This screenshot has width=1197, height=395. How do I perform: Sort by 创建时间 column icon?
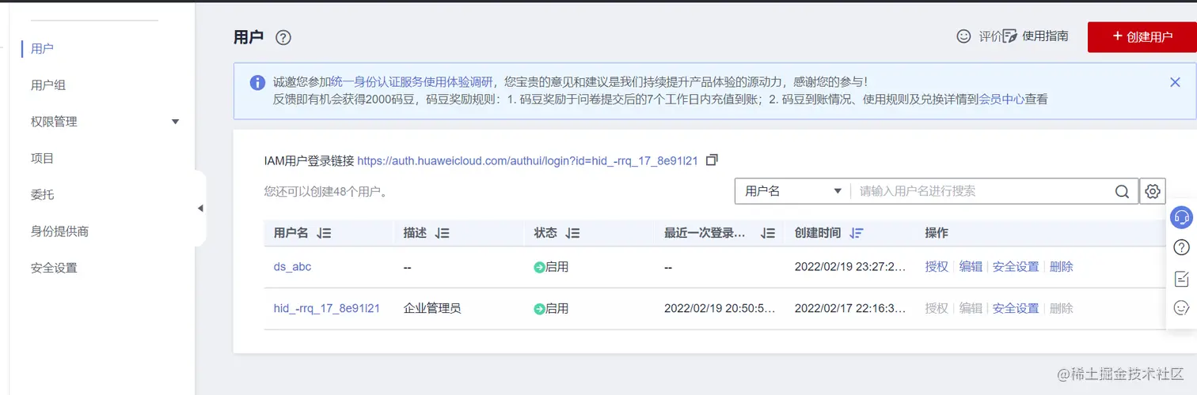856,234
